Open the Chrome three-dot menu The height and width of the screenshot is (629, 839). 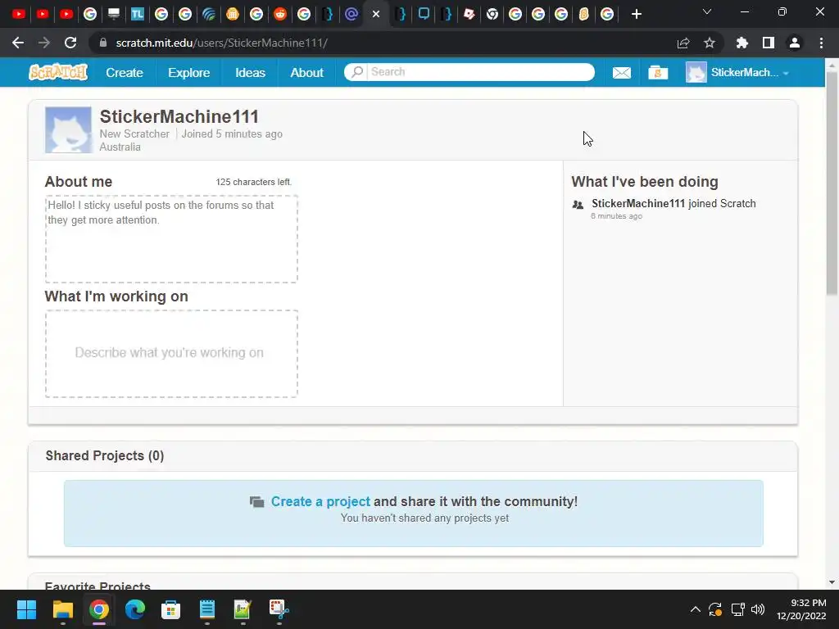[821, 43]
